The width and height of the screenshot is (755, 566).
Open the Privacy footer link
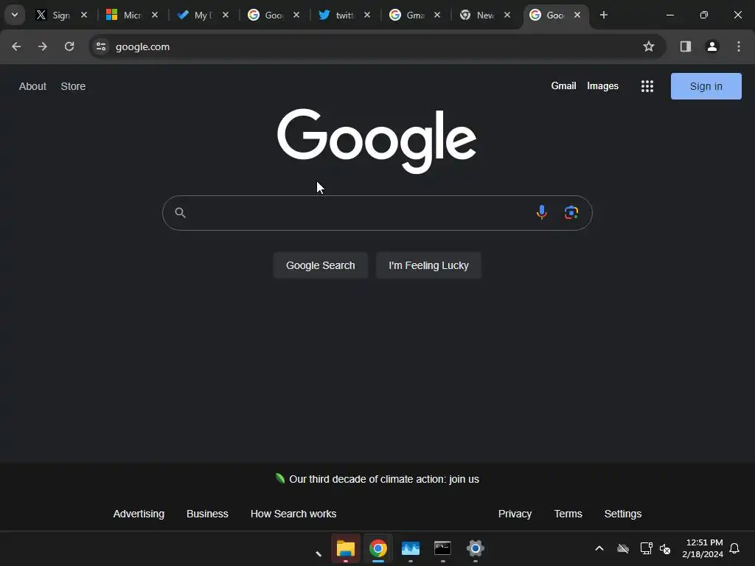tap(515, 514)
